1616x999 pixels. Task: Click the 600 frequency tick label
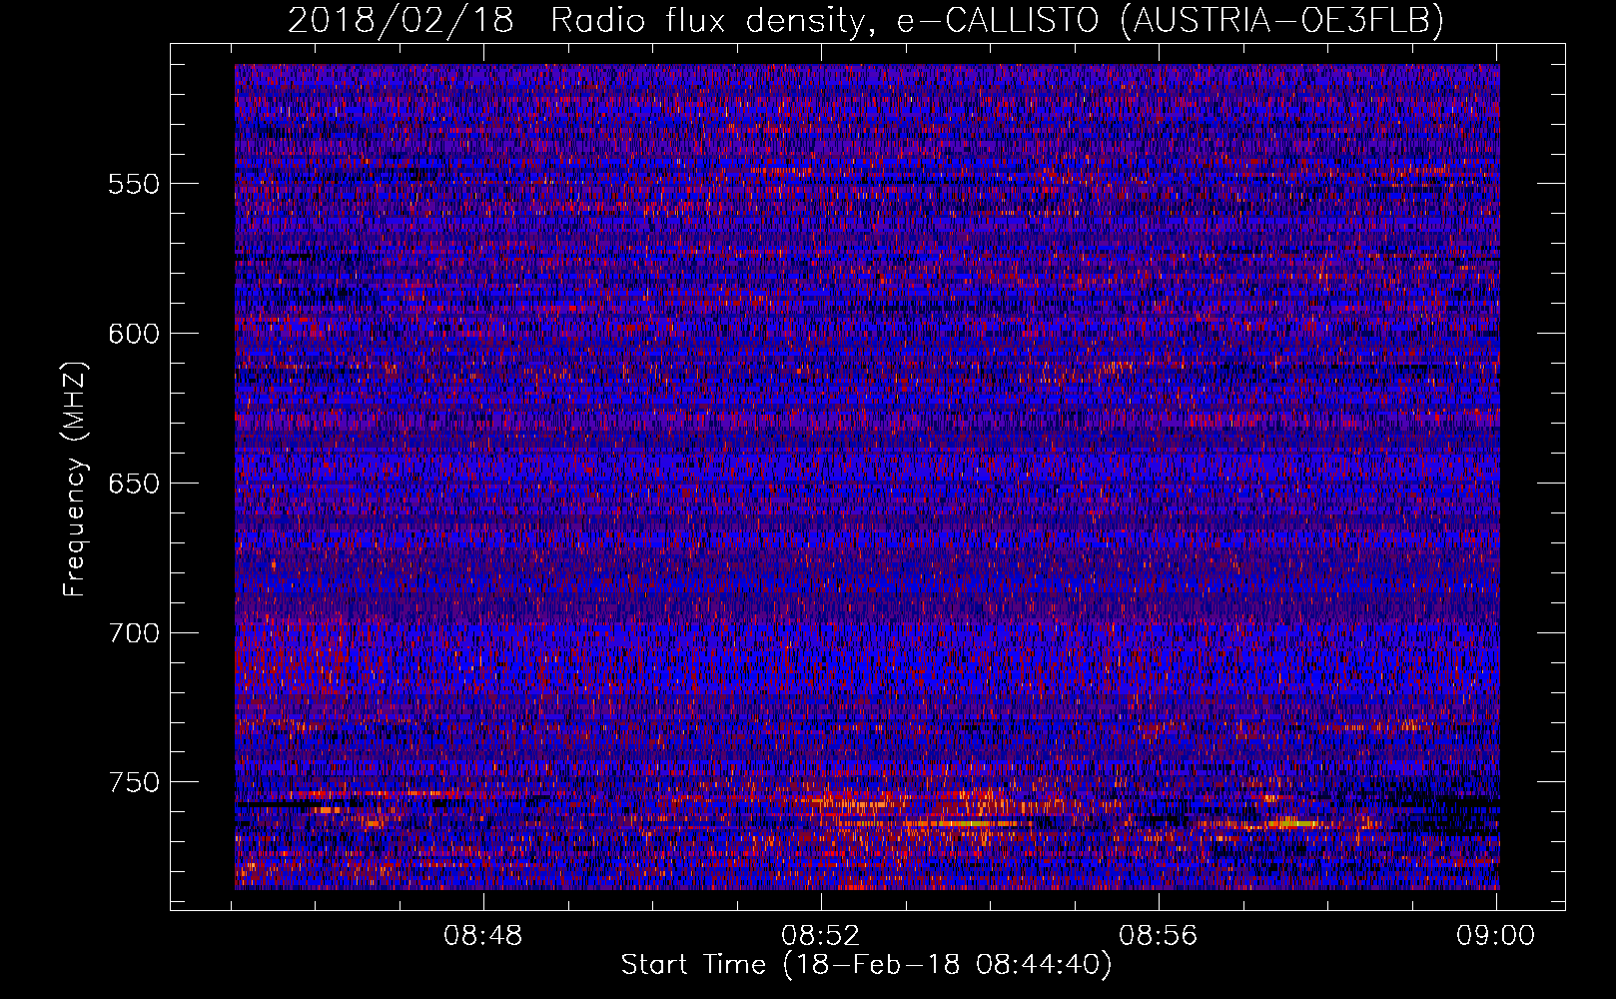coord(134,334)
